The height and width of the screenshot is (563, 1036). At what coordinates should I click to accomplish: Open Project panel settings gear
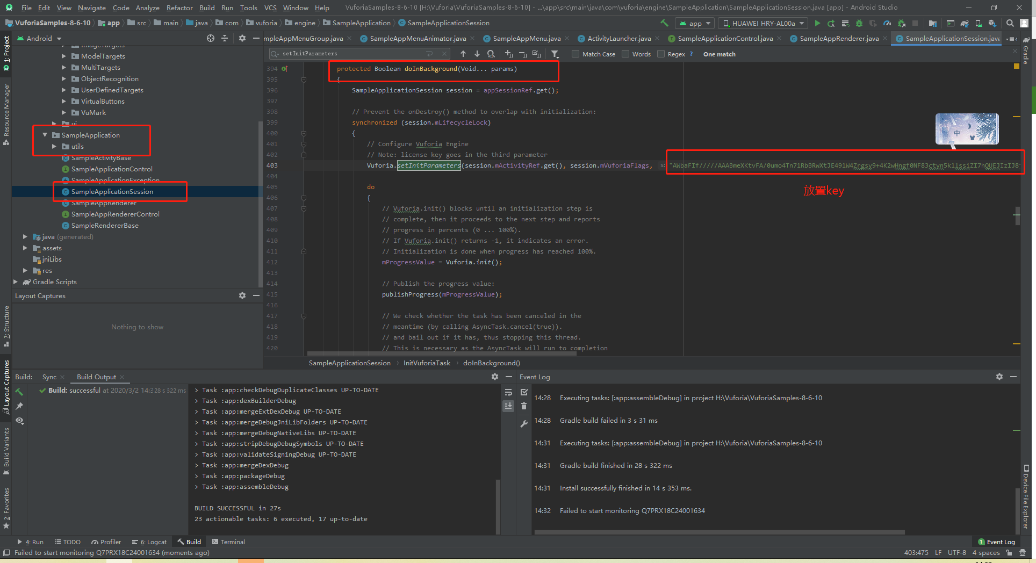point(242,38)
